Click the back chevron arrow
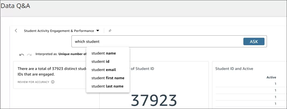287x109 pixels. click(16, 31)
